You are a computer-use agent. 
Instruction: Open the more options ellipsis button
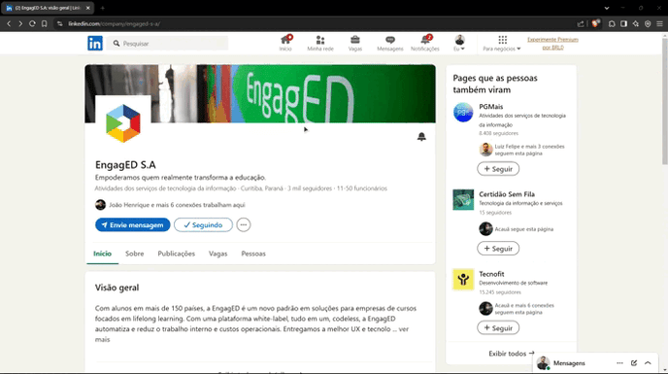244,224
